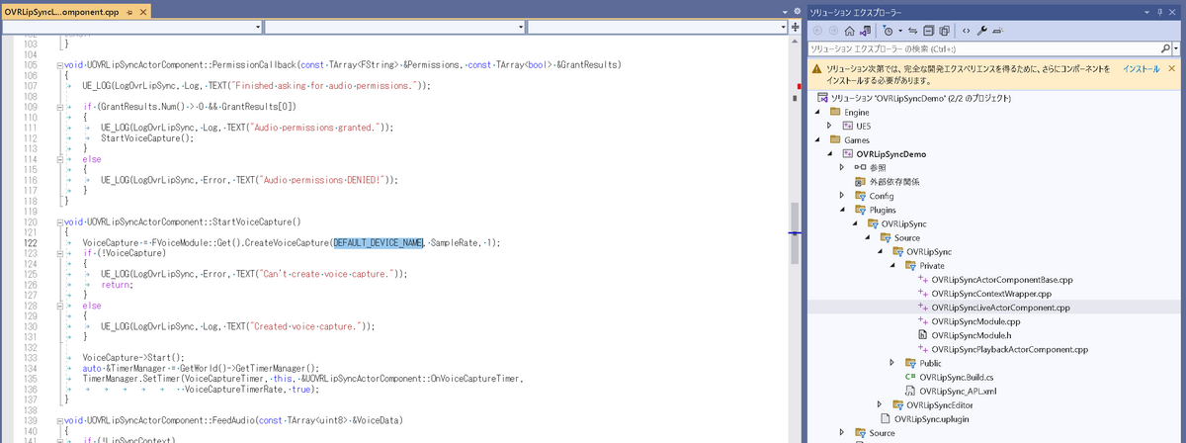Click the Source folder icon under Plugins OVRLipSync
Viewport: 1186px width, 443px height.
point(885,237)
